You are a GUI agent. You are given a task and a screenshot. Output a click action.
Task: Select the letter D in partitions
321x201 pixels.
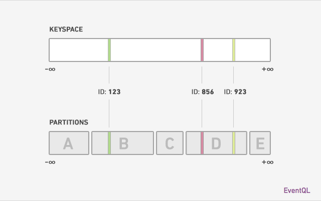pos(216,143)
